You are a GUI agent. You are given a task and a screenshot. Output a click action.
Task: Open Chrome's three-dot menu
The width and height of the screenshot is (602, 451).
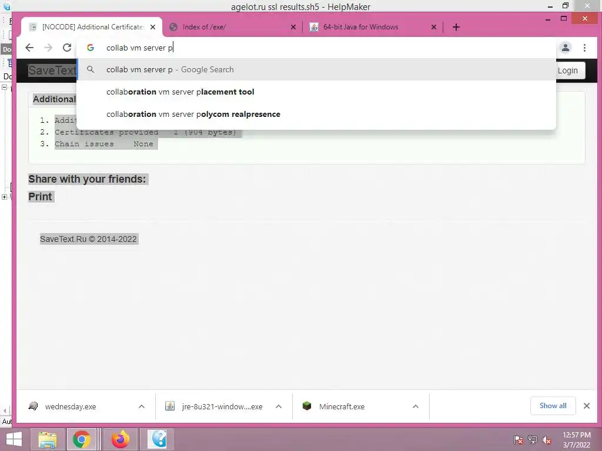tap(584, 48)
